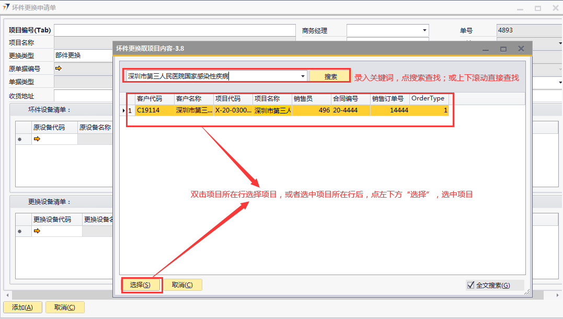Click the orange arrow in 原设备代码 row
563x319 pixels.
[x=37, y=139]
